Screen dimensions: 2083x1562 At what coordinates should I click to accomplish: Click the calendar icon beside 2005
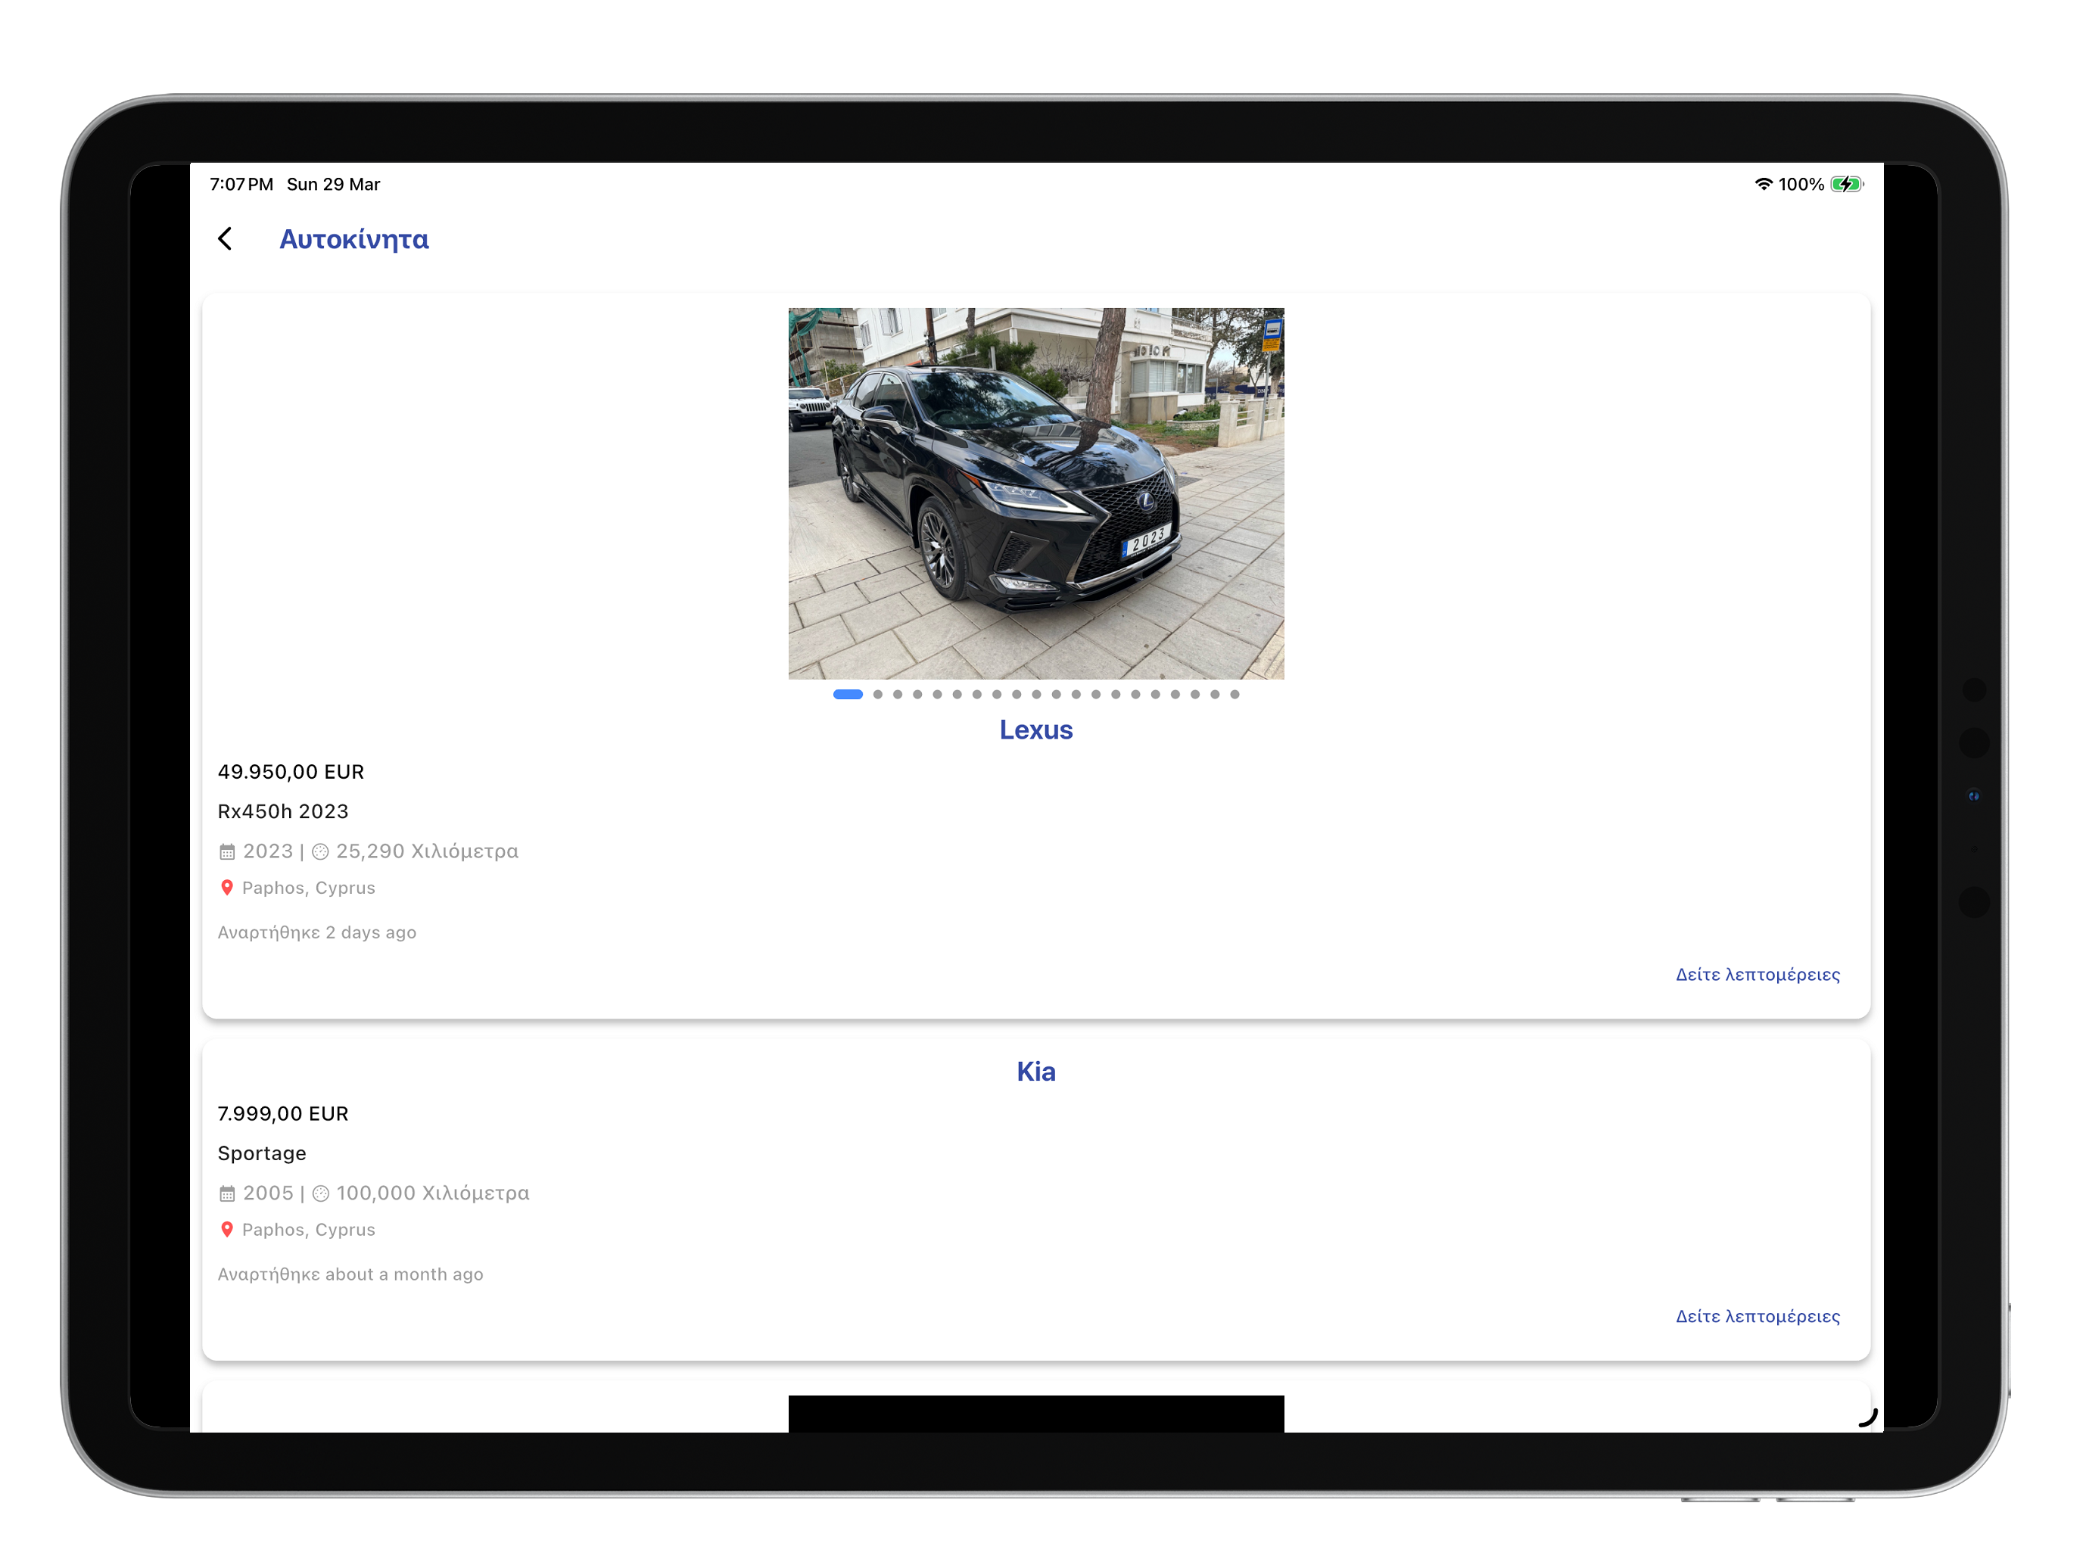coord(227,1194)
